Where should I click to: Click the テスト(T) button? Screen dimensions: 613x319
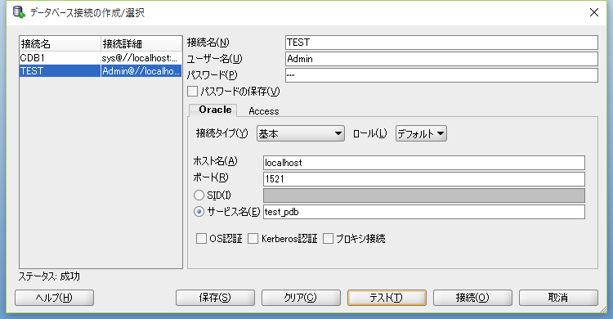387,298
